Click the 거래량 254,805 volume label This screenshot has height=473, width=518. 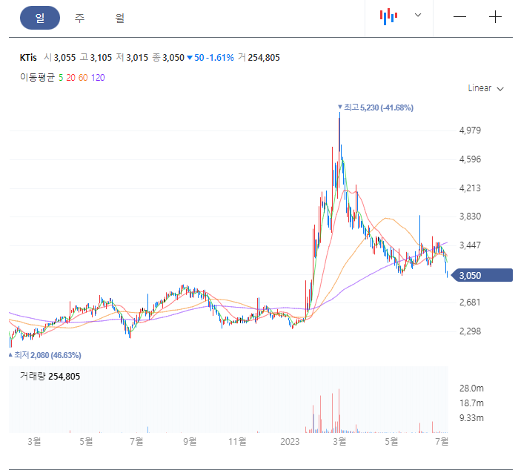tap(50, 376)
